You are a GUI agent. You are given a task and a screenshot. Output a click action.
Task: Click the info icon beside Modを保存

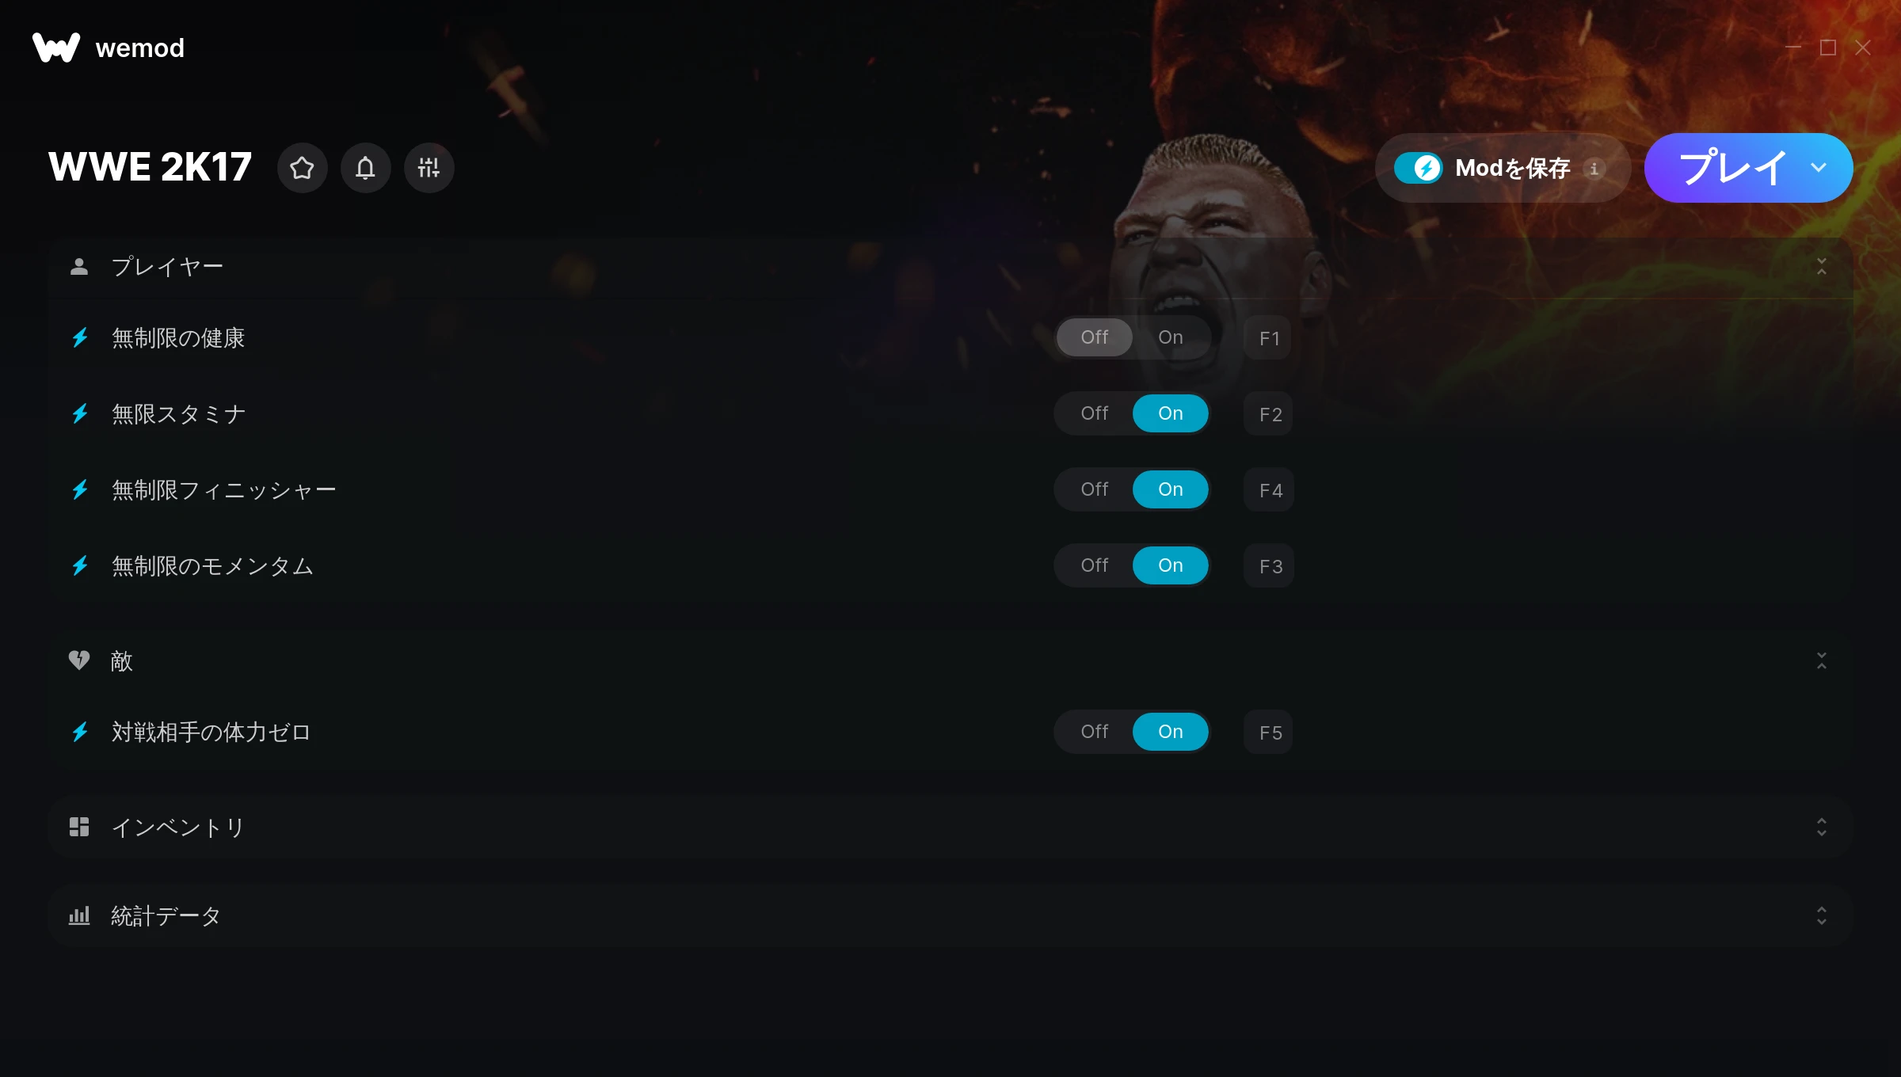coord(1594,169)
